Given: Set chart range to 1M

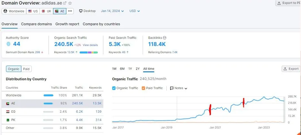Looking at the screenshot, I should tap(114, 69).
